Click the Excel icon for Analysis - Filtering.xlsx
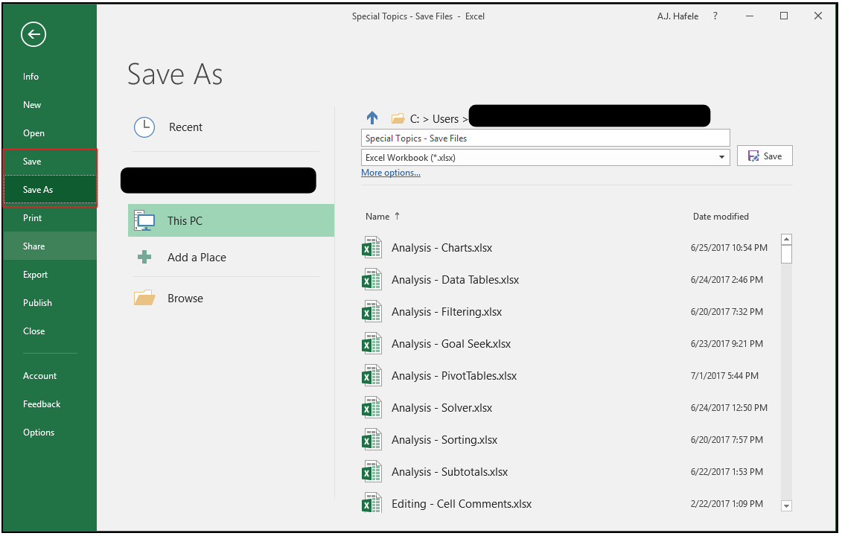This screenshot has width=842, height=536. point(371,312)
